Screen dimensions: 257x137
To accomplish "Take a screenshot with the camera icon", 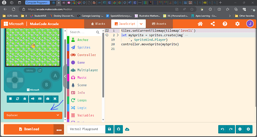I will click(x=48, y=99).
